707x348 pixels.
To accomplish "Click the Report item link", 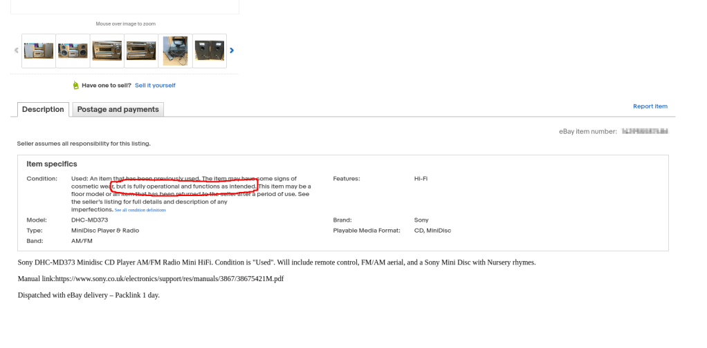I will point(650,106).
